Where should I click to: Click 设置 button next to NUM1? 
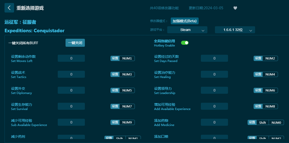tap(115, 58)
